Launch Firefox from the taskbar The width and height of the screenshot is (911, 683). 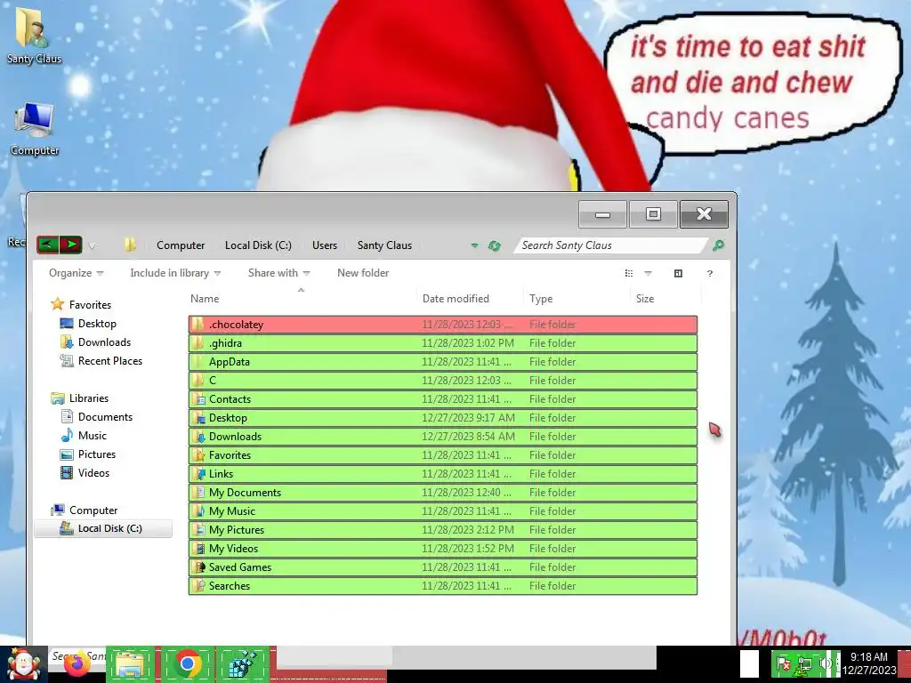click(77, 663)
